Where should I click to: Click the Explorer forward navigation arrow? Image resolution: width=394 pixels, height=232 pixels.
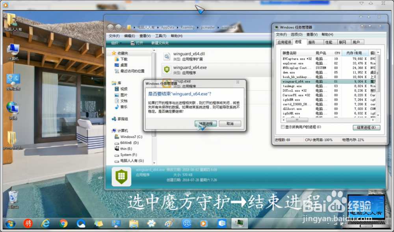coord(118,28)
